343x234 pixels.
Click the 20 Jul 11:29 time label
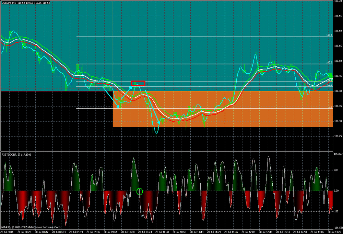coord(214,232)
